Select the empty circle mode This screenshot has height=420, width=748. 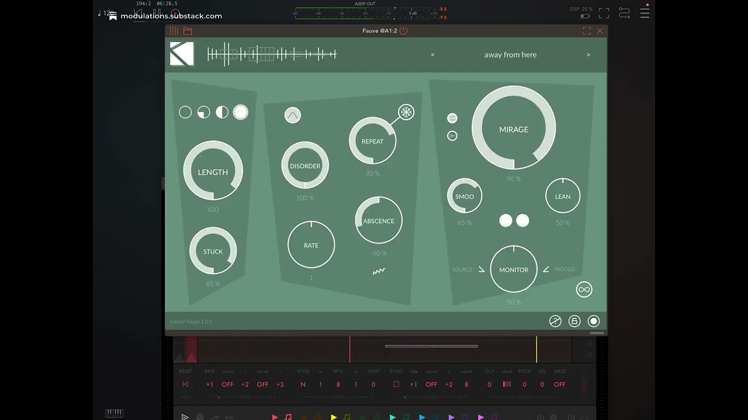point(185,113)
